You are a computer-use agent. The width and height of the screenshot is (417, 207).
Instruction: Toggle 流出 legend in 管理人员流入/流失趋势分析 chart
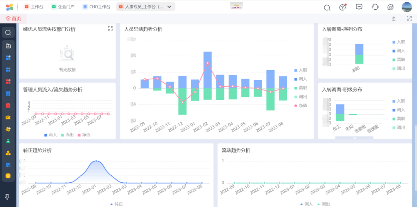[x=67, y=135]
